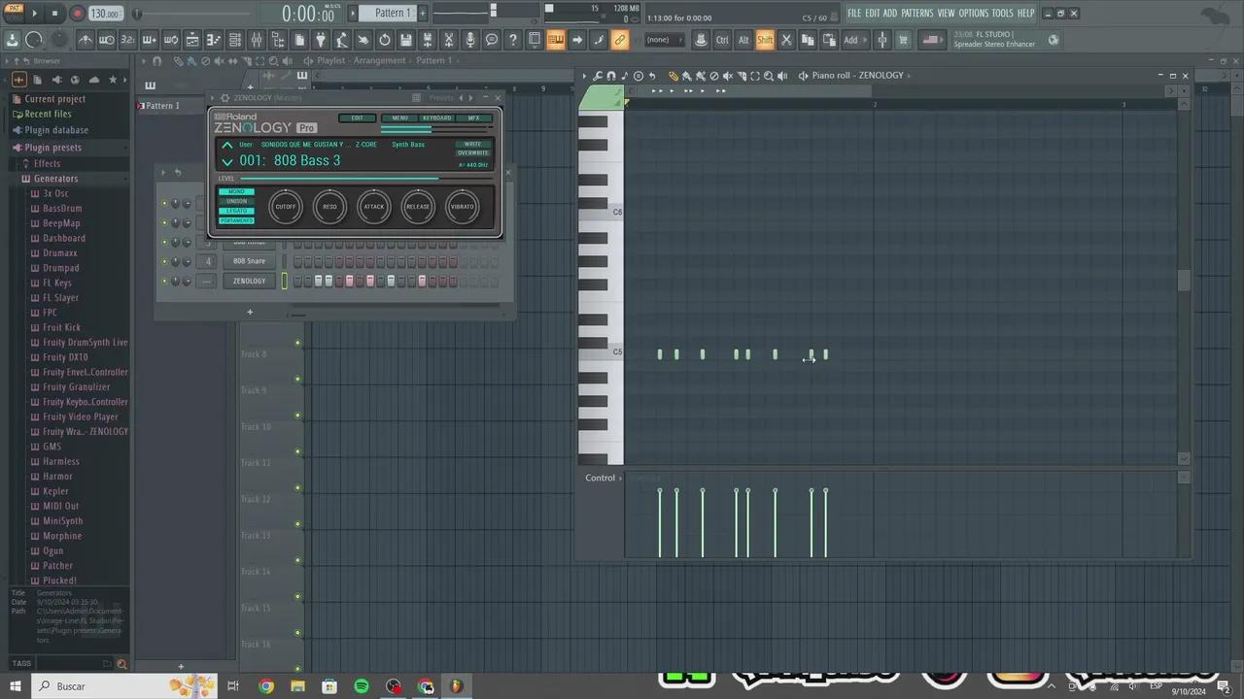Click the piano roll magnet snap icon
The image size is (1244, 699).
pos(611,76)
